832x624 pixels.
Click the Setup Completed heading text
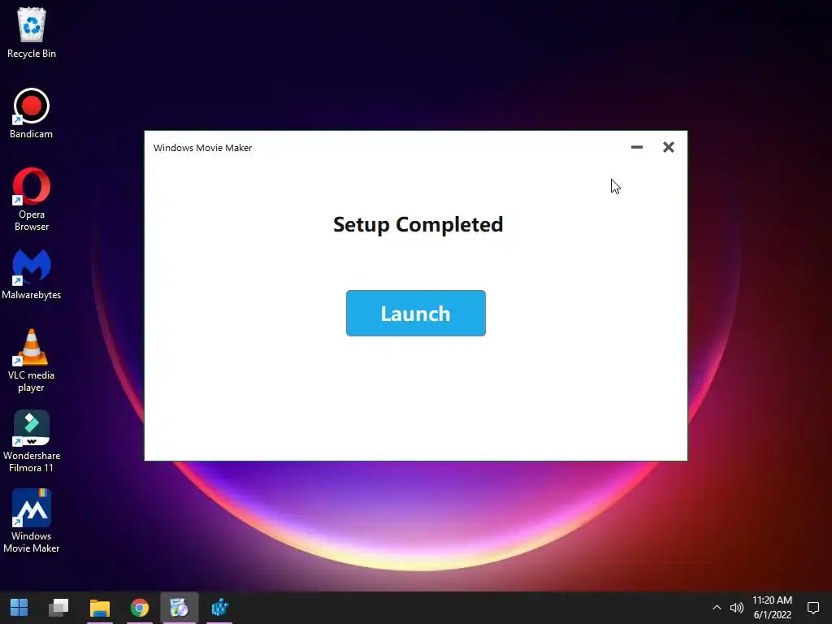point(418,224)
